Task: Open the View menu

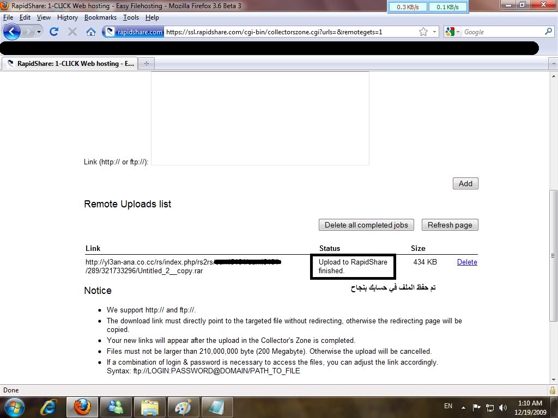Action: [x=44, y=17]
